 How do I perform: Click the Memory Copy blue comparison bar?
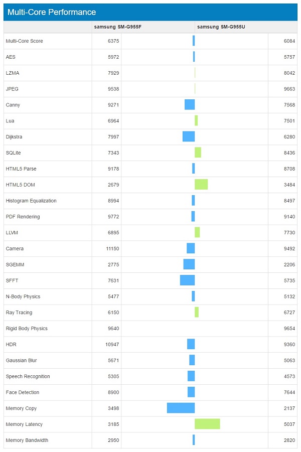[181, 408]
